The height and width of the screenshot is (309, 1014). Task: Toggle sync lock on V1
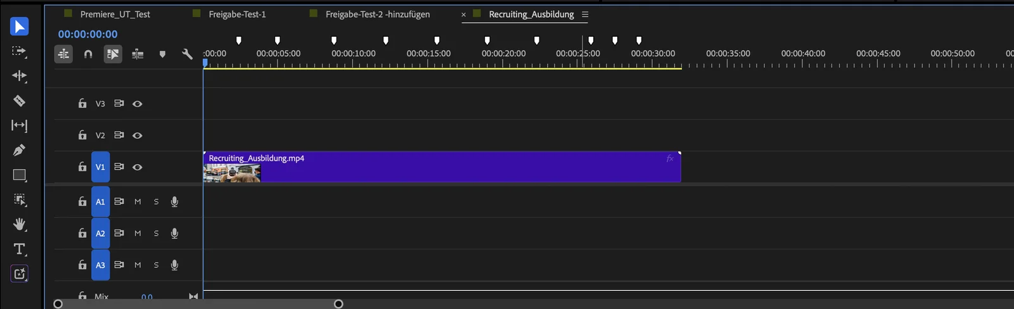(x=119, y=167)
